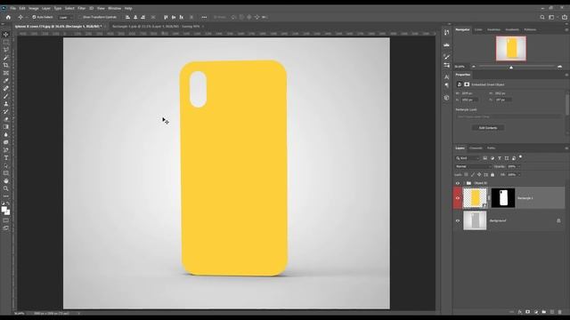The height and width of the screenshot is (320, 570).
Task: Click the add layer mask icon
Action: [x=527, y=312]
